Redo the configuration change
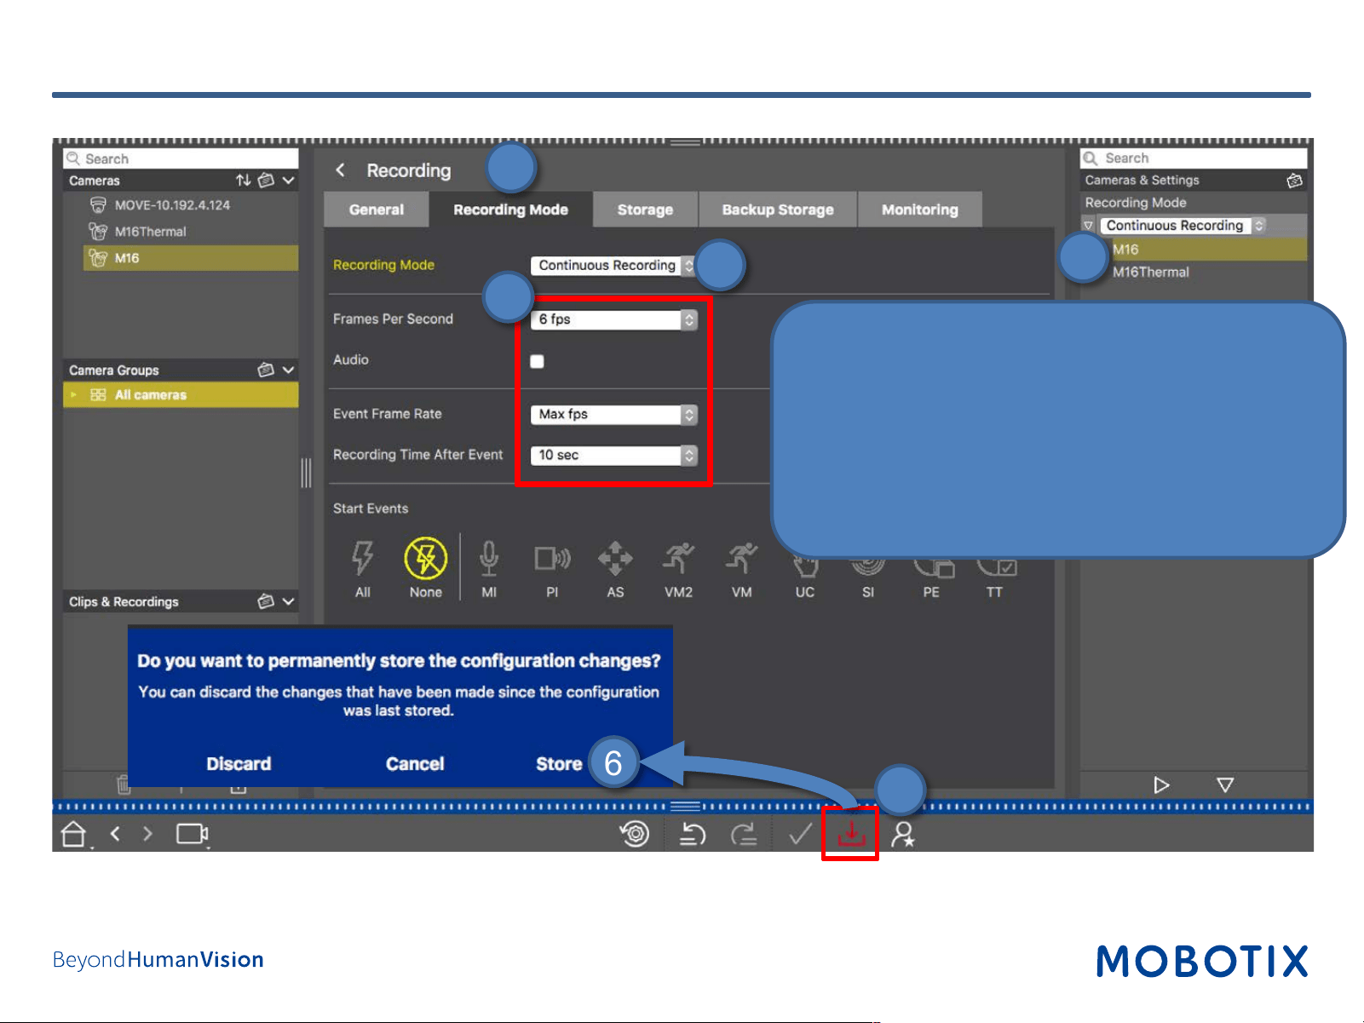 click(744, 835)
